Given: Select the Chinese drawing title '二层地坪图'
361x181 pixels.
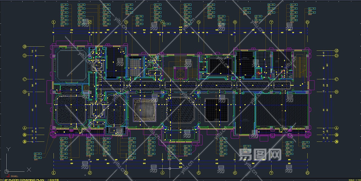Looking at the screenshot, I should 53,180.
